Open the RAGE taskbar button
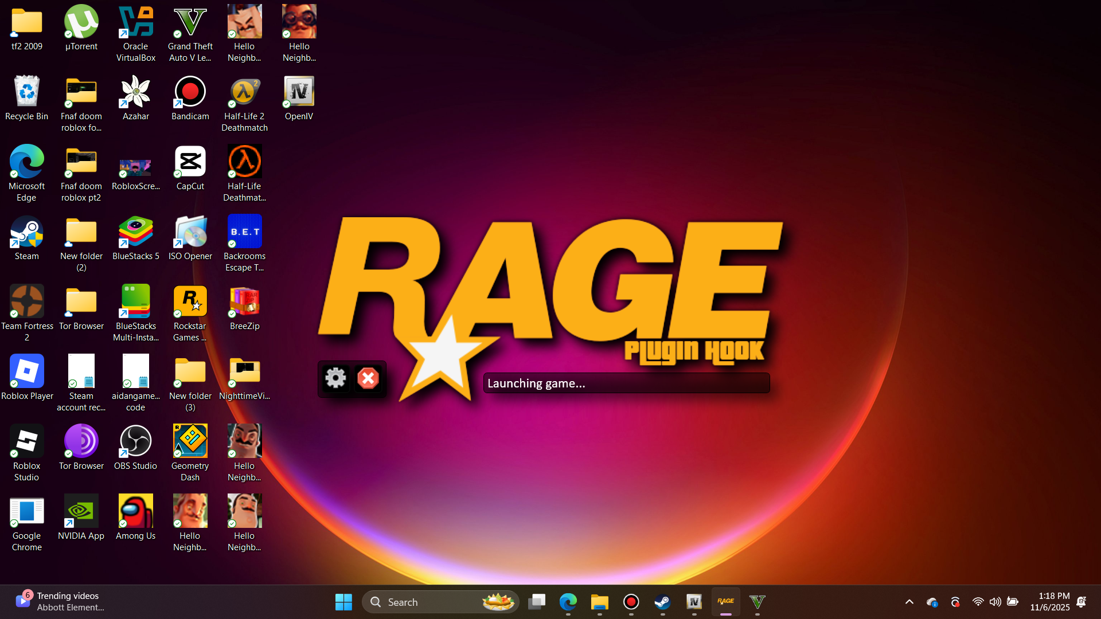Image resolution: width=1101 pixels, height=619 pixels. click(x=725, y=602)
